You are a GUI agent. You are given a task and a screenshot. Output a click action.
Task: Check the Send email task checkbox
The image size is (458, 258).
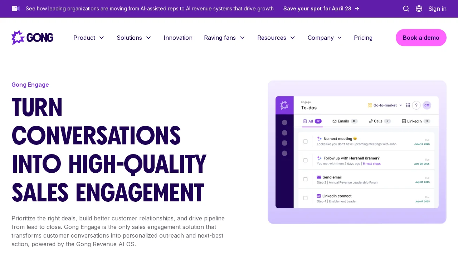click(305, 179)
